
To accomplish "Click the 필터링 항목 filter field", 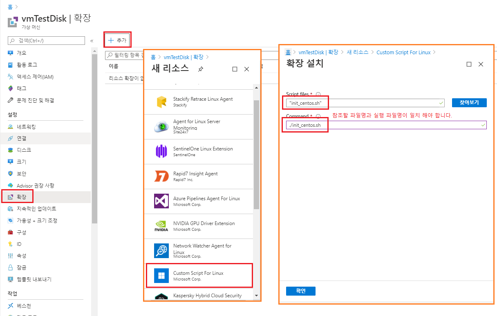I will [x=124, y=55].
